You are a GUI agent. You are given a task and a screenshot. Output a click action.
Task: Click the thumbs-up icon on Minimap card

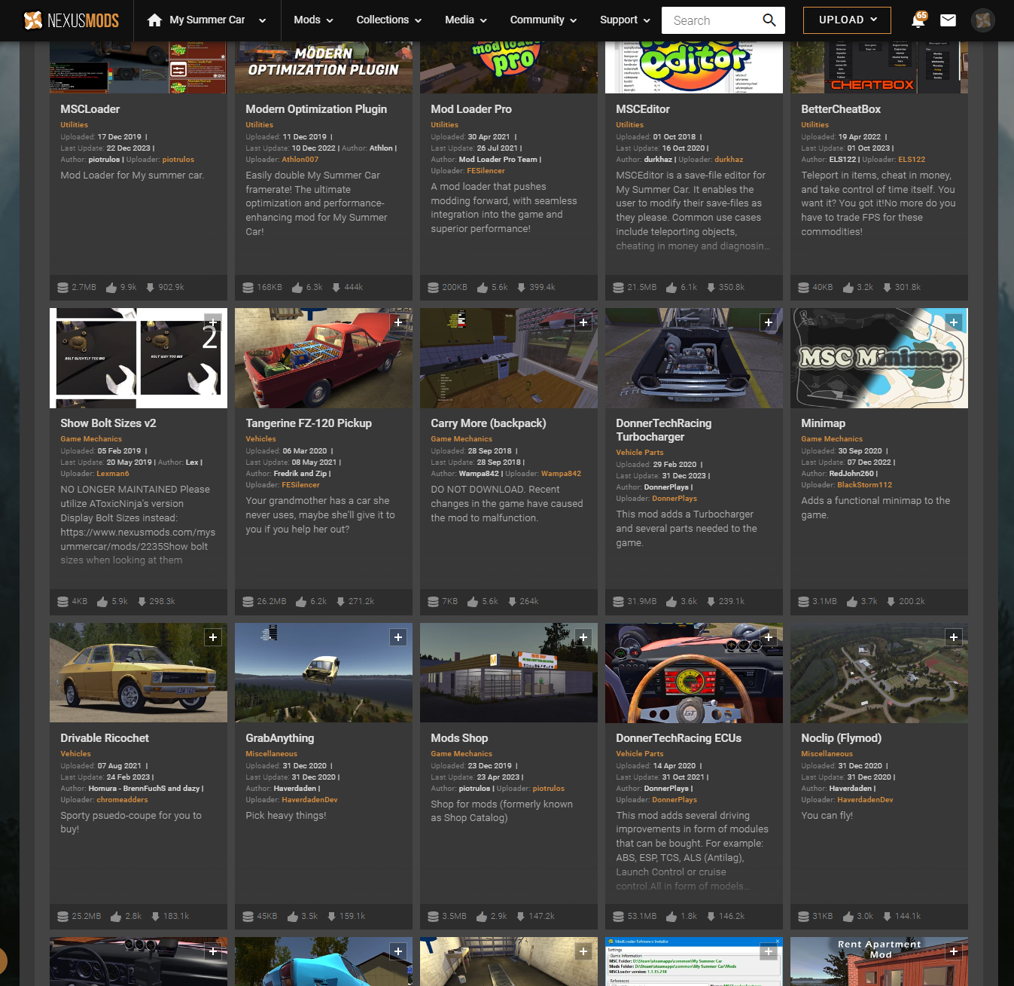tap(852, 602)
